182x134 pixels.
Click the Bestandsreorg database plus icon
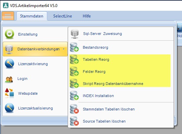click(74, 47)
